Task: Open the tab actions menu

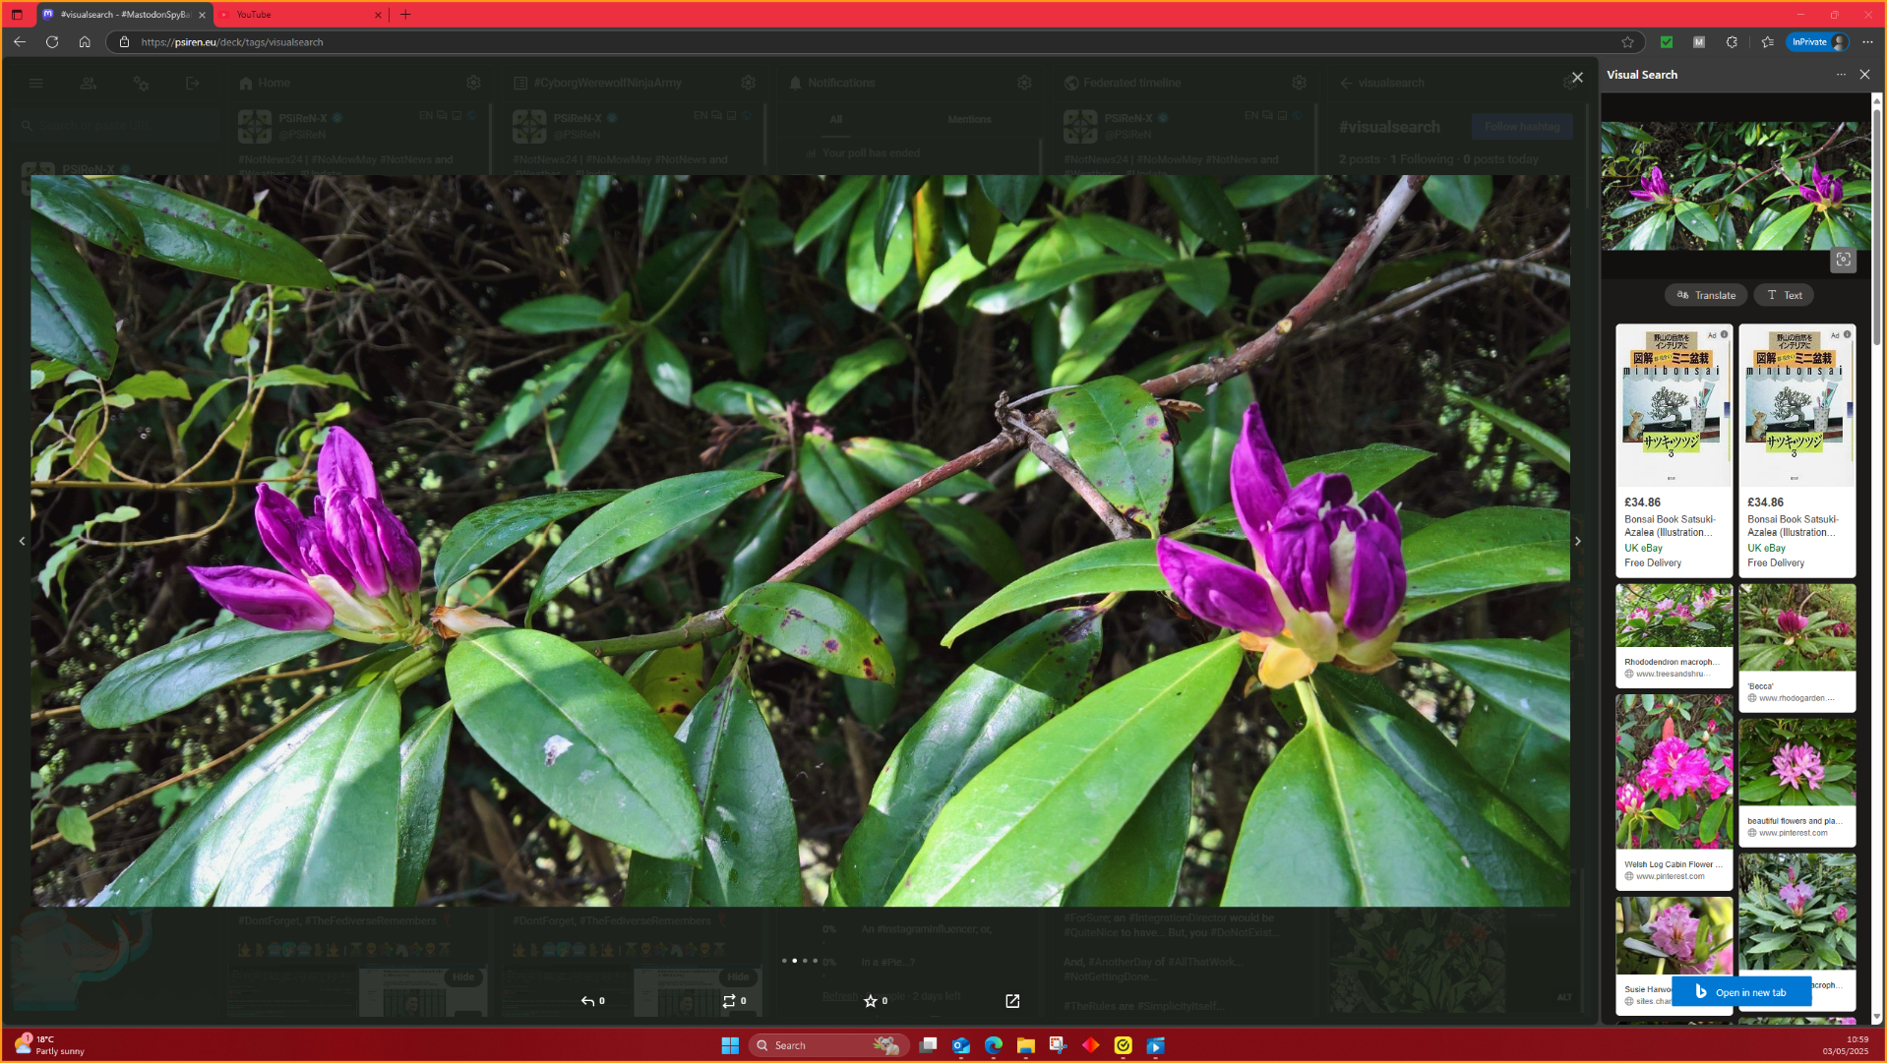Action: coord(17,15)
